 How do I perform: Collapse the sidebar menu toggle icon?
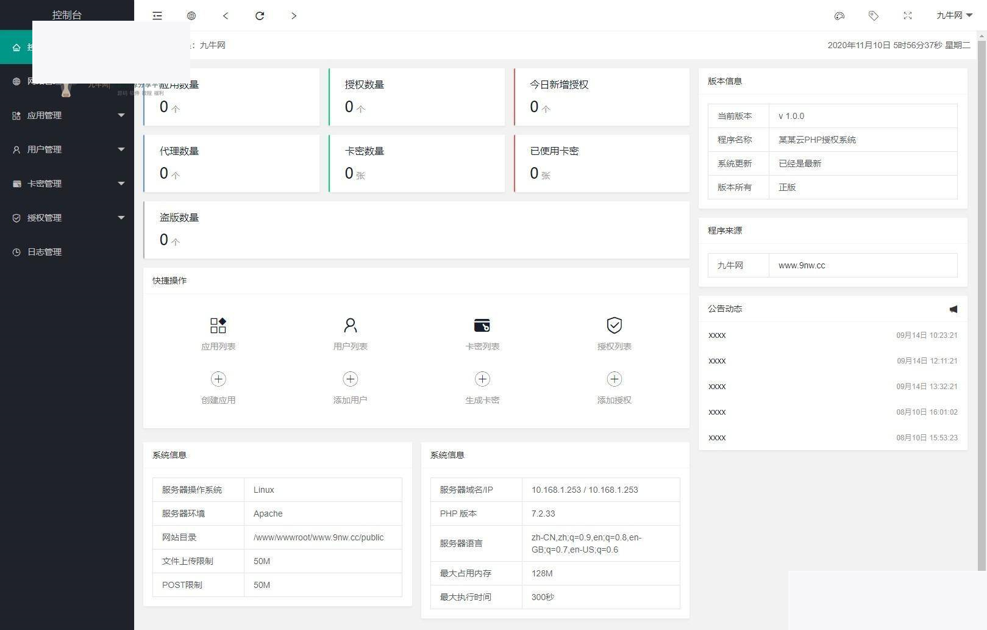click(157, 15)
